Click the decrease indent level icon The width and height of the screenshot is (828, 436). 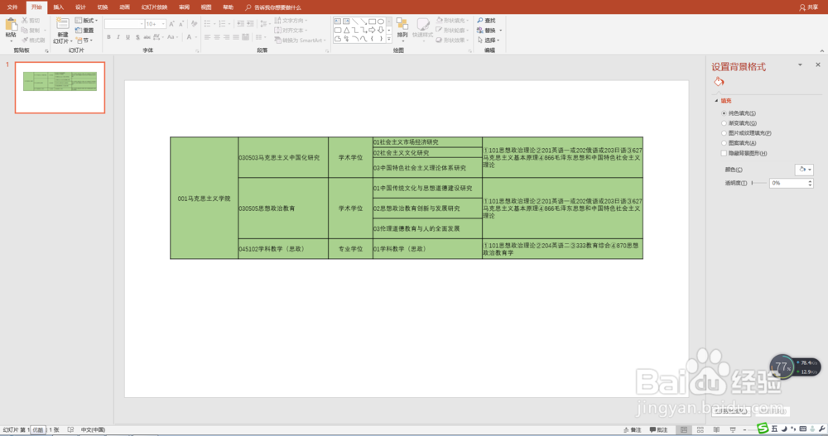point(241,24)
